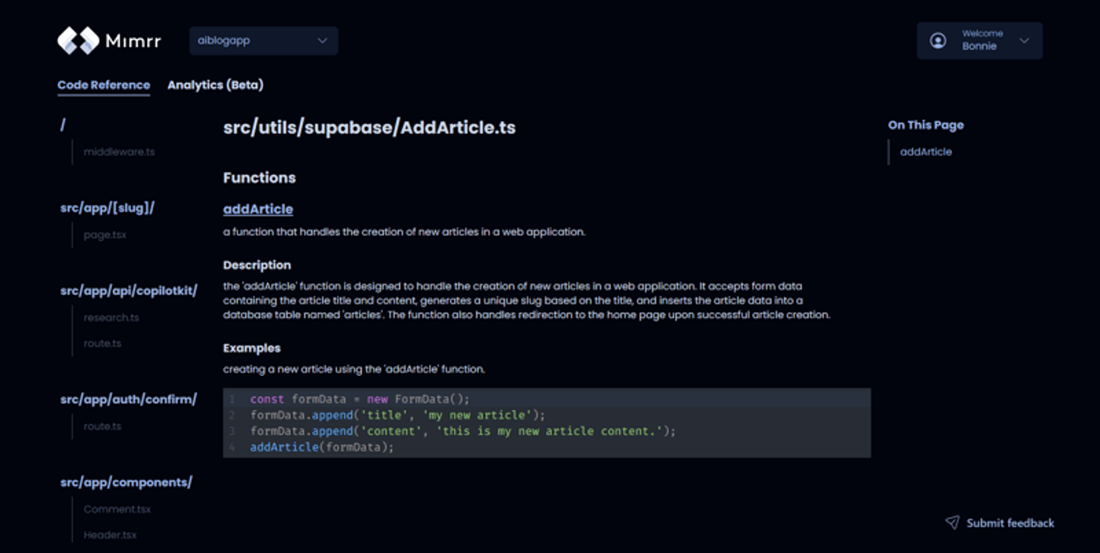The image size is (1100, 553).
Task: Open page.tsx file reference
Action: (105, 235)
